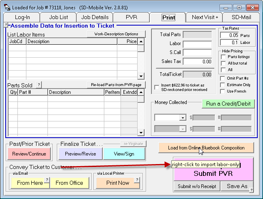Image resolution: width=263 pixels, height=199 pixels.
Task: Click the help icon next to Save As
Action: point(251,190)
